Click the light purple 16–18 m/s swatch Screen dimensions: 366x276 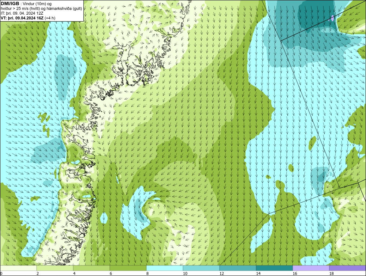tap(311, 268)
